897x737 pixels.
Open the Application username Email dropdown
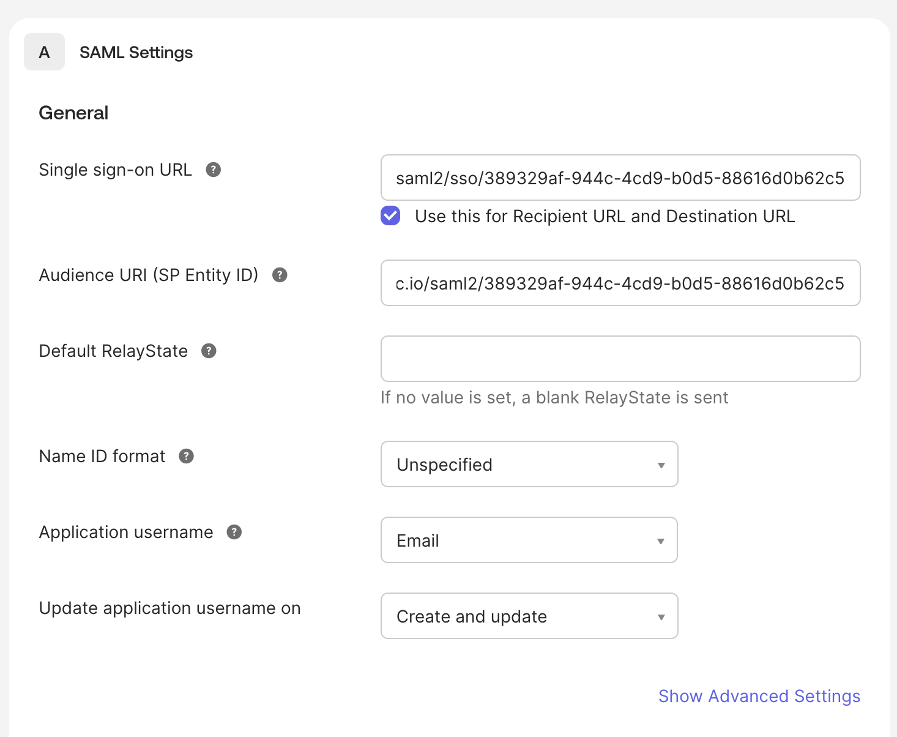[529, 541]
